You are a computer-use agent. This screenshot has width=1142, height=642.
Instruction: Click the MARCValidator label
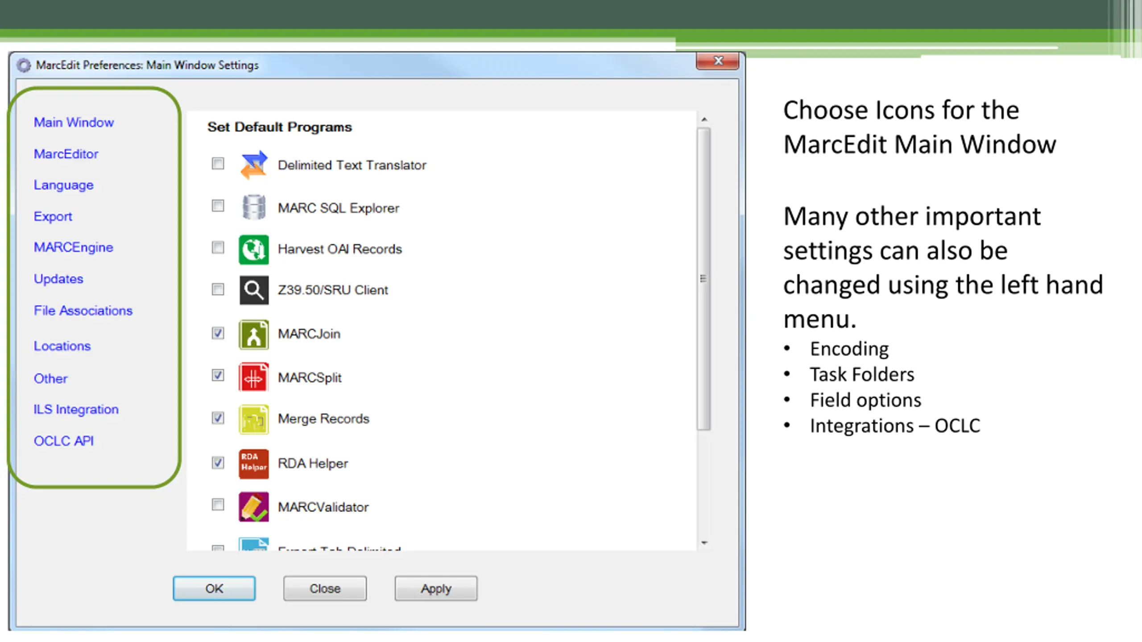pos(323,507)
